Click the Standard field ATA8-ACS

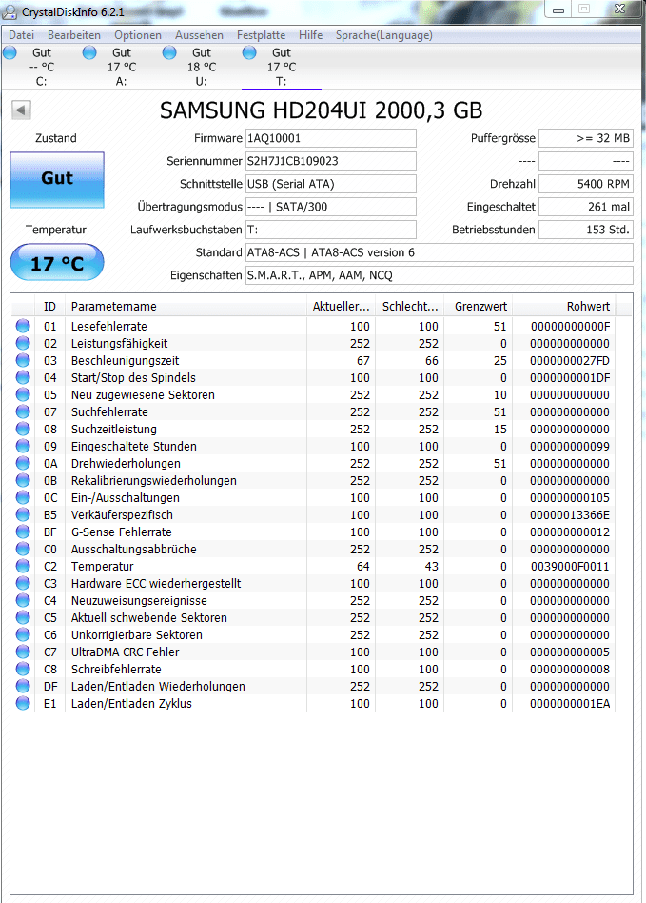(x=440, y=252)
